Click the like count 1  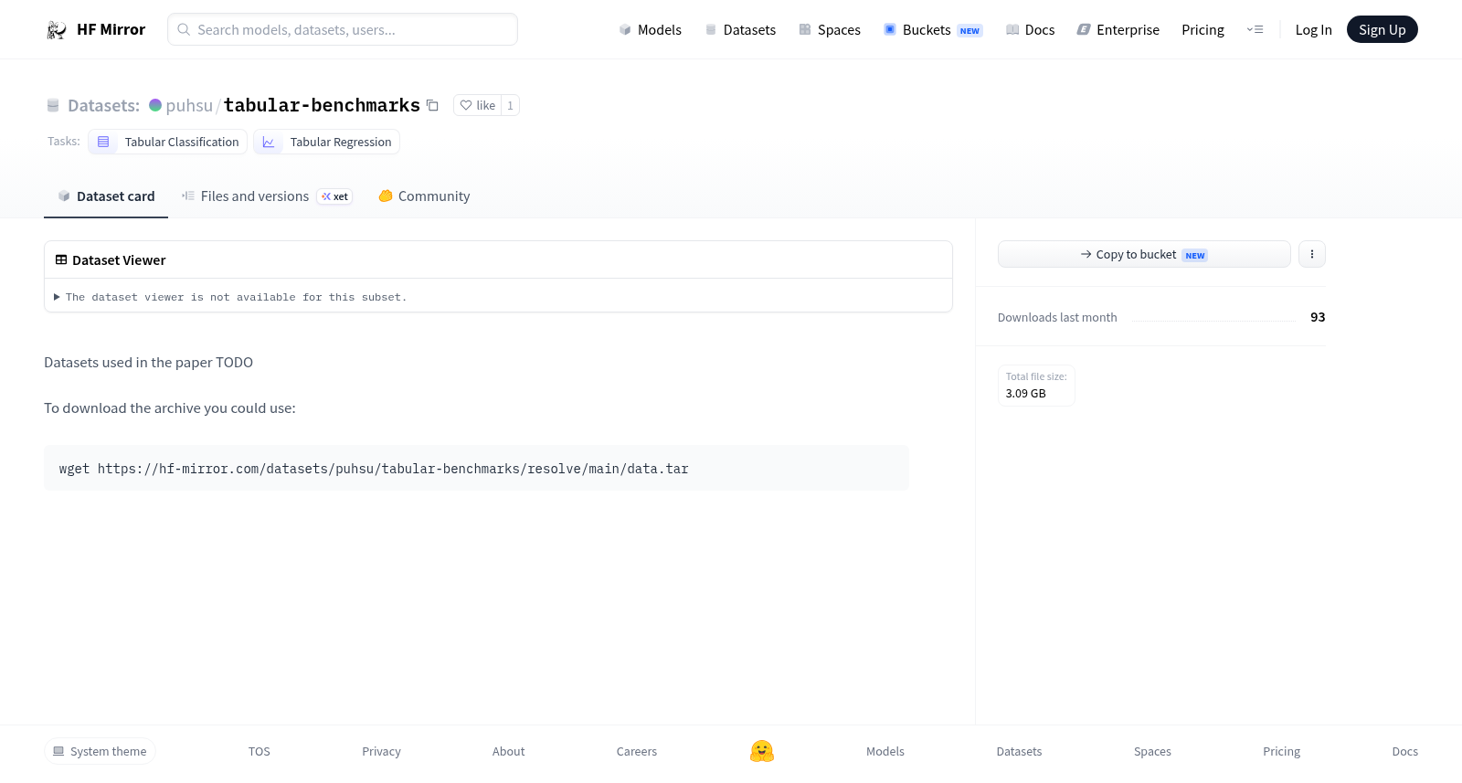click(510, 105)
